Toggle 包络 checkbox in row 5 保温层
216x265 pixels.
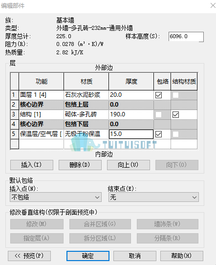[x=158, y=134]
